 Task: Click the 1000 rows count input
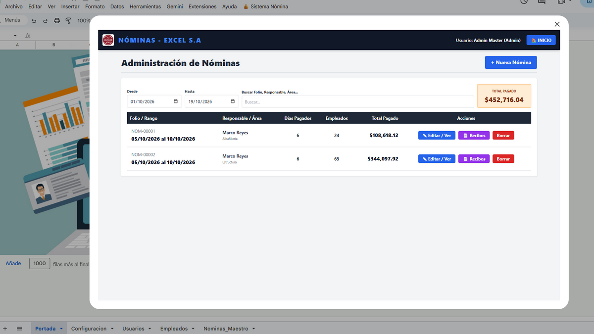[x=40, y=264]
